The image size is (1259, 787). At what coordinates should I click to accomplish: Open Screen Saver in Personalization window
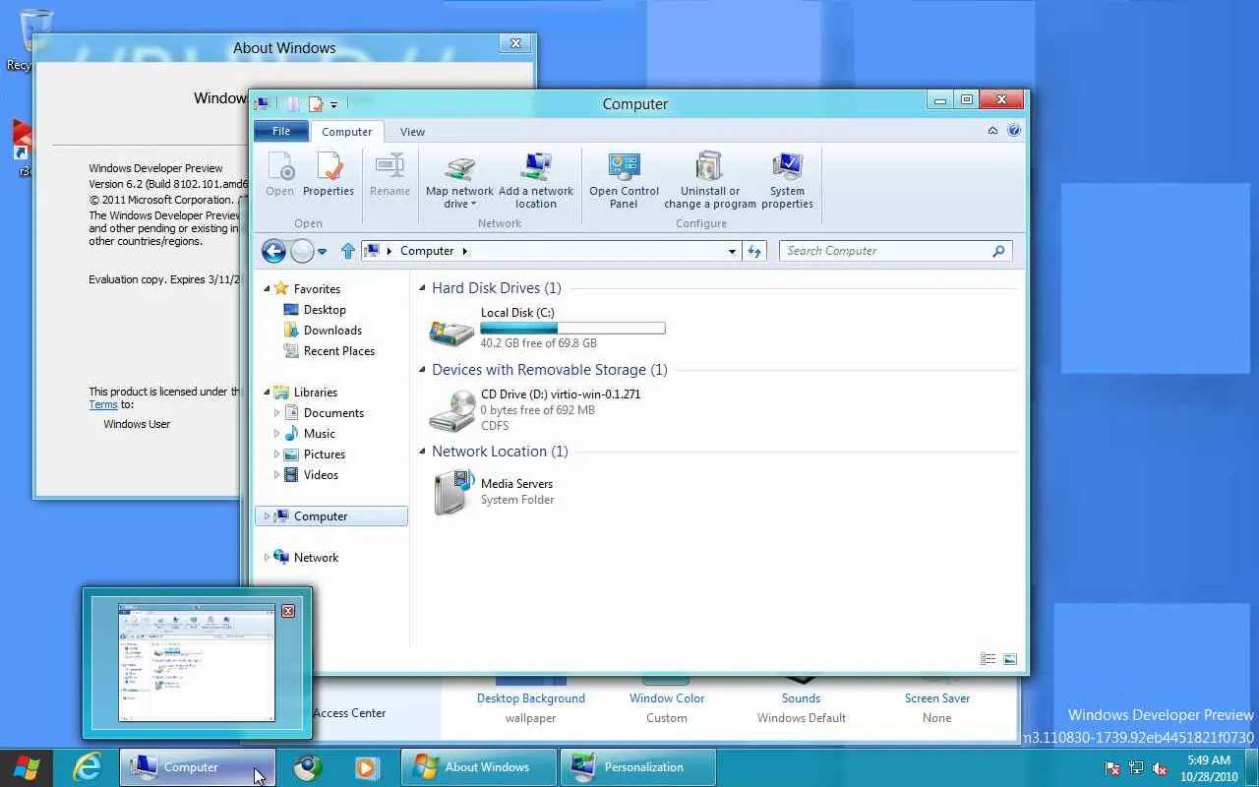pyautogui.click(x=937, y=698)
